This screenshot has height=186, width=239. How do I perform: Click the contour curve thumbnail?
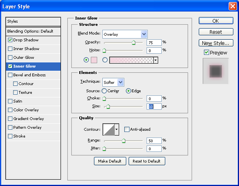click(x=109, y=130)
